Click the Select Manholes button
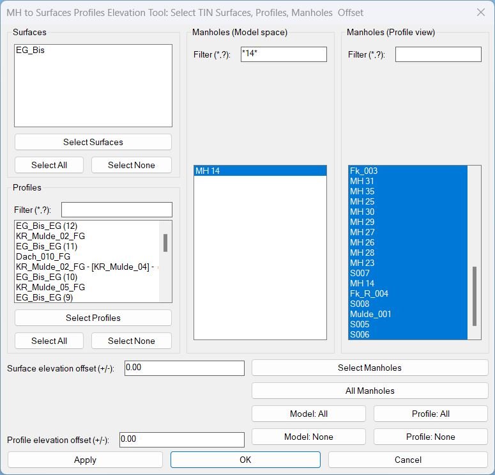 click(370, 368)
